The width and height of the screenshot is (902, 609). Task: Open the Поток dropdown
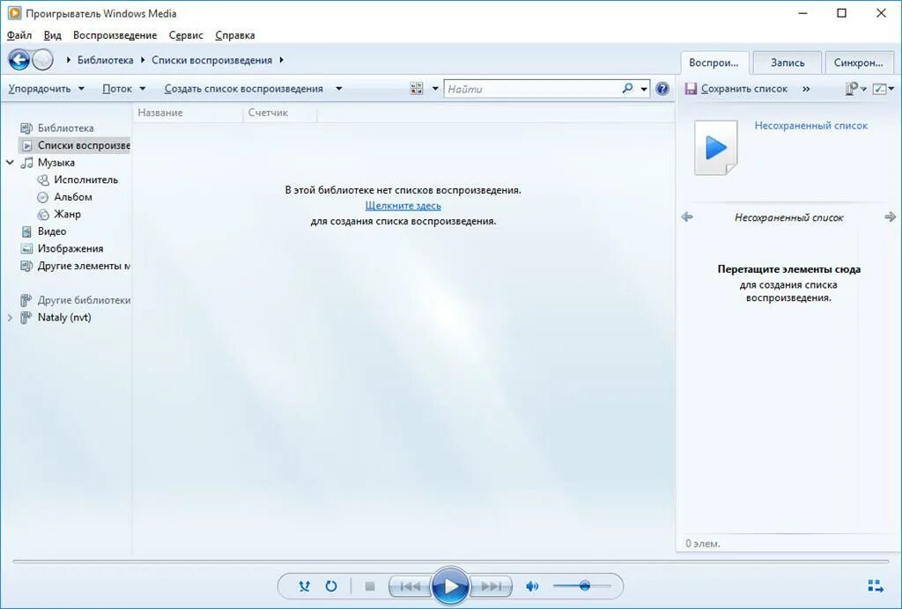(123, 89)
